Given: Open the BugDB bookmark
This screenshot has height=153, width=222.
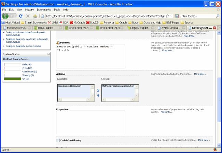Looking at the screenshot, I should (92, 22).
